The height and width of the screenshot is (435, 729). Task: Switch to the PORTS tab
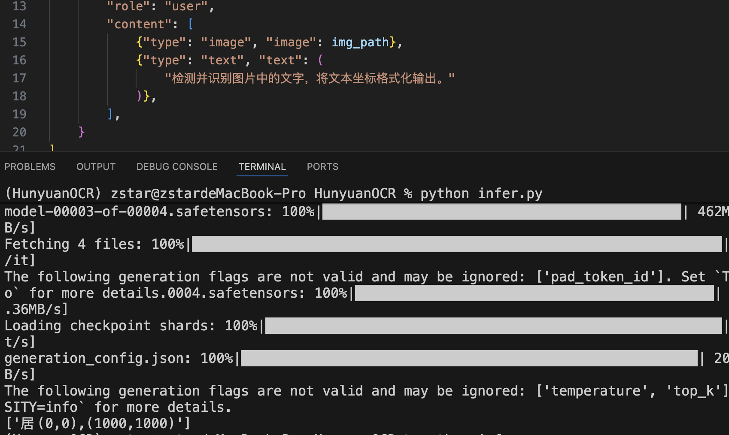point(322,166)
